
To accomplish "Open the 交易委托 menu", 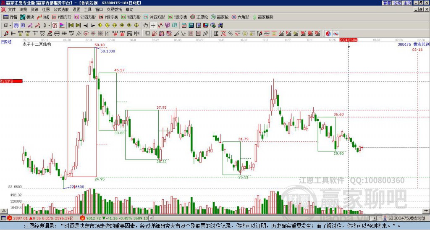I will [114, 10].
